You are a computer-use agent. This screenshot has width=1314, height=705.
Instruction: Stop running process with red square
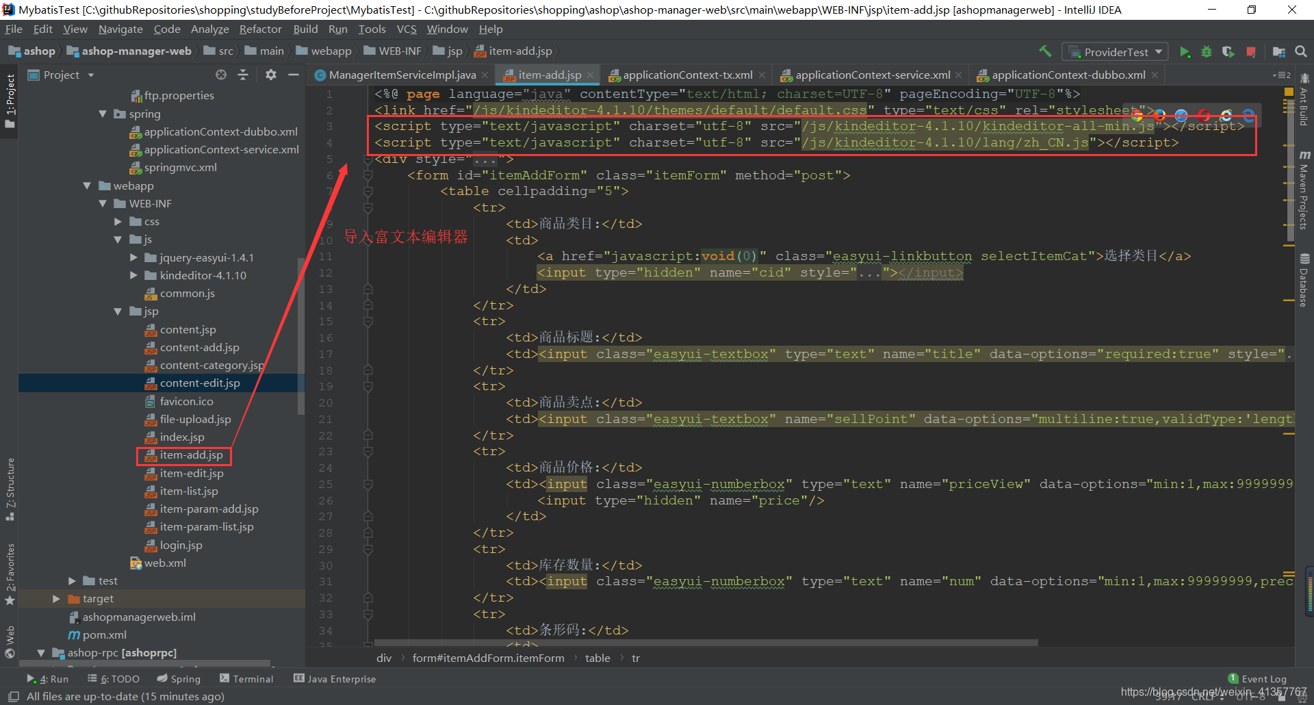click(1251, 52)
